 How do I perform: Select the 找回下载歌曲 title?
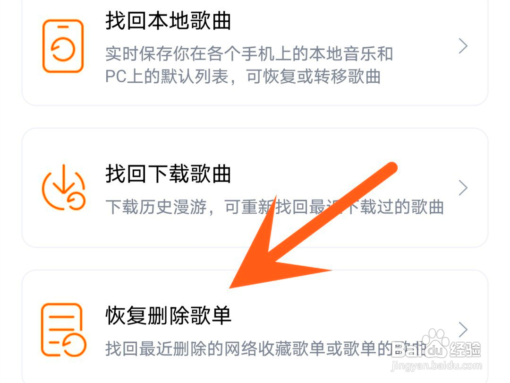tap(168, 174)
